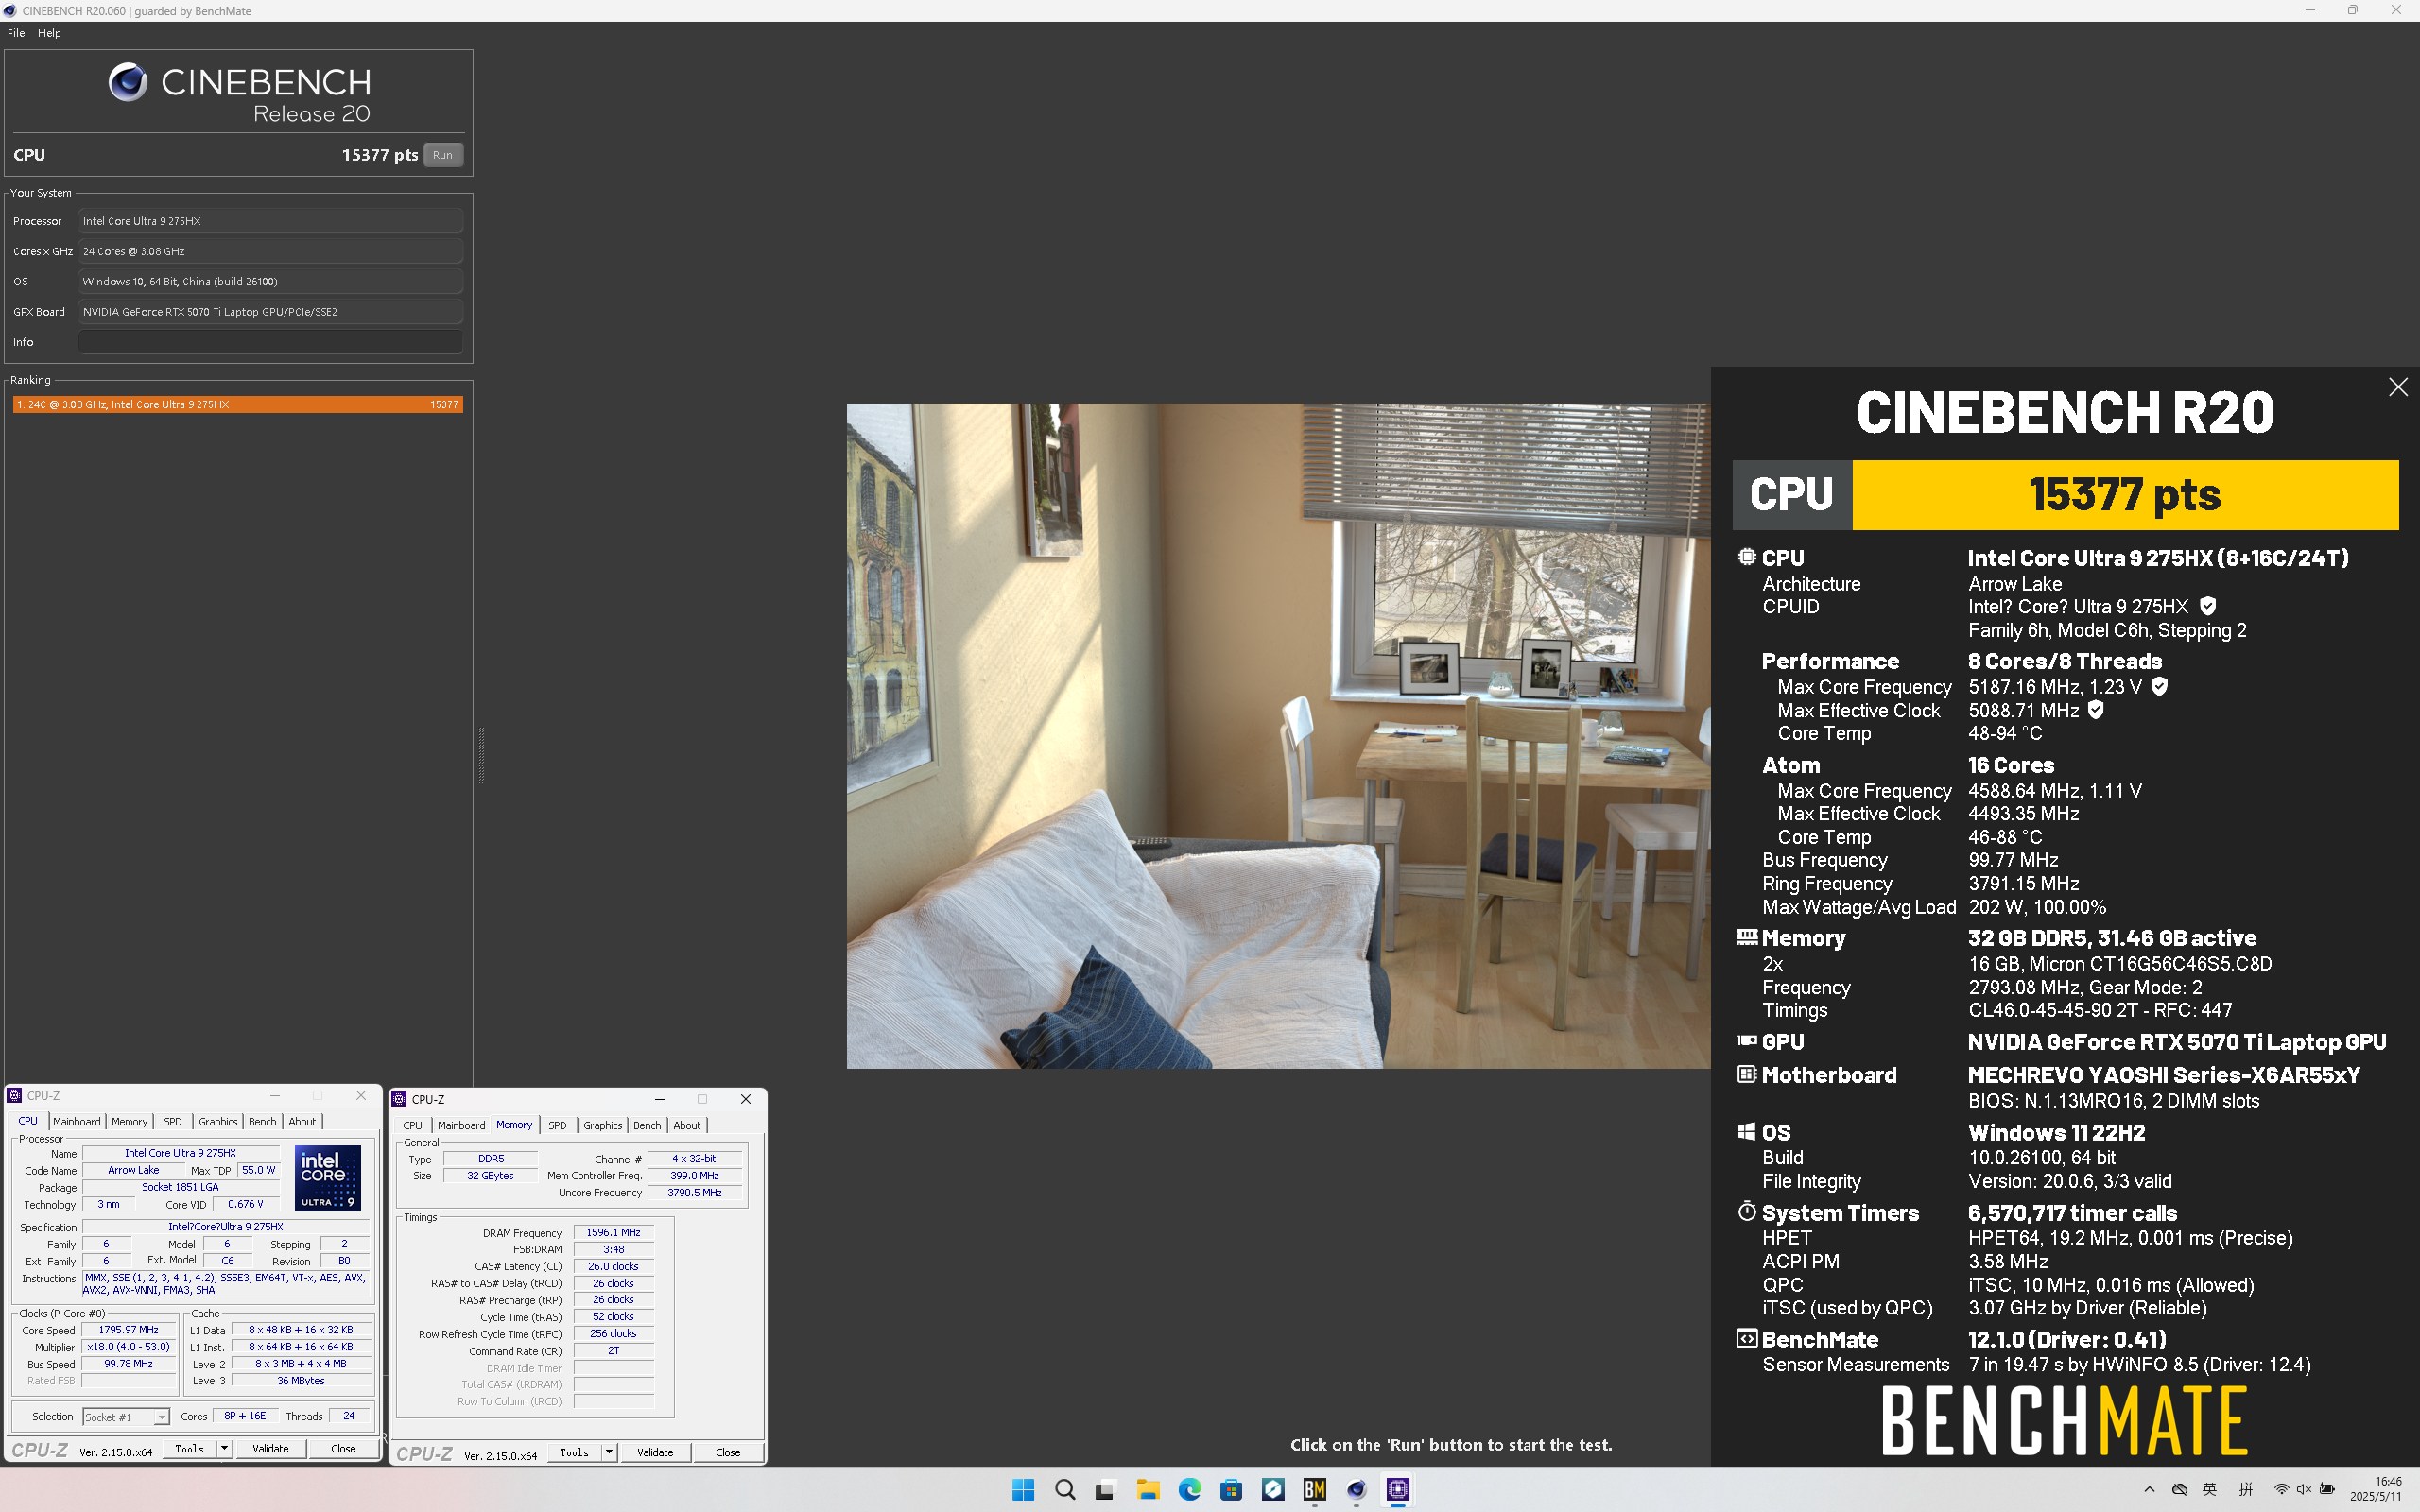
Task: Open Wi-Fi network tray icon
Action: tap(2281, 1490)
